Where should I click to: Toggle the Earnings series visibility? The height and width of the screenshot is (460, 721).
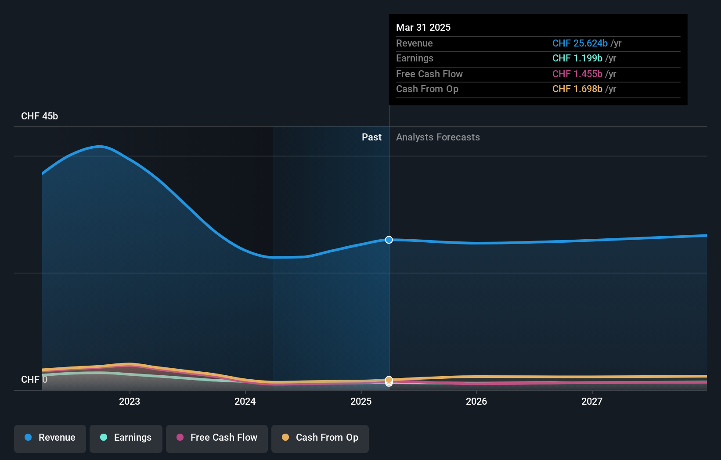pyautogui.click(x=126, y=438)
